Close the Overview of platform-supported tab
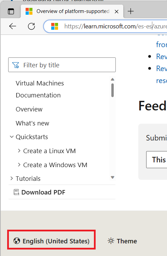The width and height of the screenshot is (167, 256). pos(116,12)
